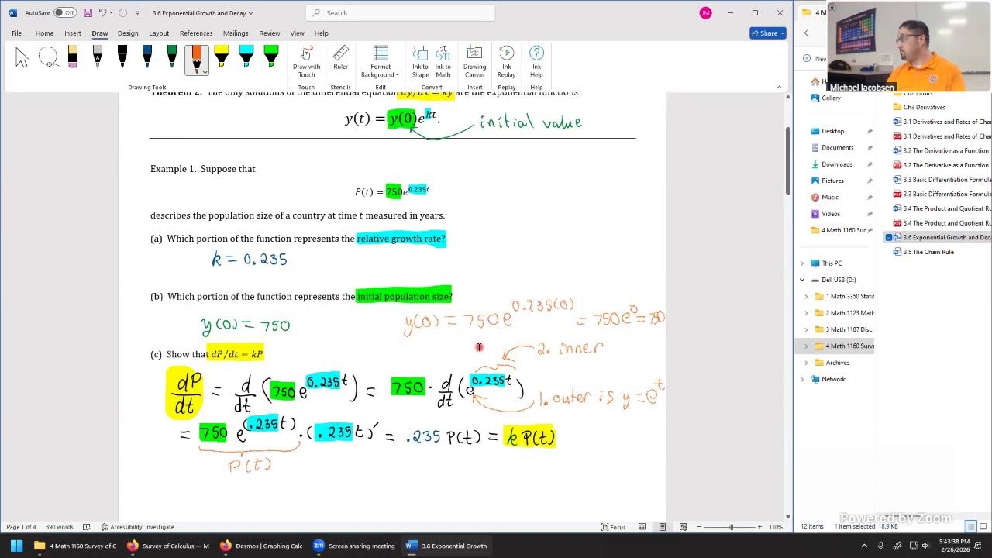This screenshot has height=558, width=992.
Task: Toggle the Ruler stencil
Action: click(x=340, y=58)
